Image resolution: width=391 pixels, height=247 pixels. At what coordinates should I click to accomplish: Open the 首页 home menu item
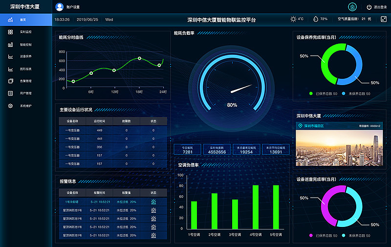tap(26, 20)
